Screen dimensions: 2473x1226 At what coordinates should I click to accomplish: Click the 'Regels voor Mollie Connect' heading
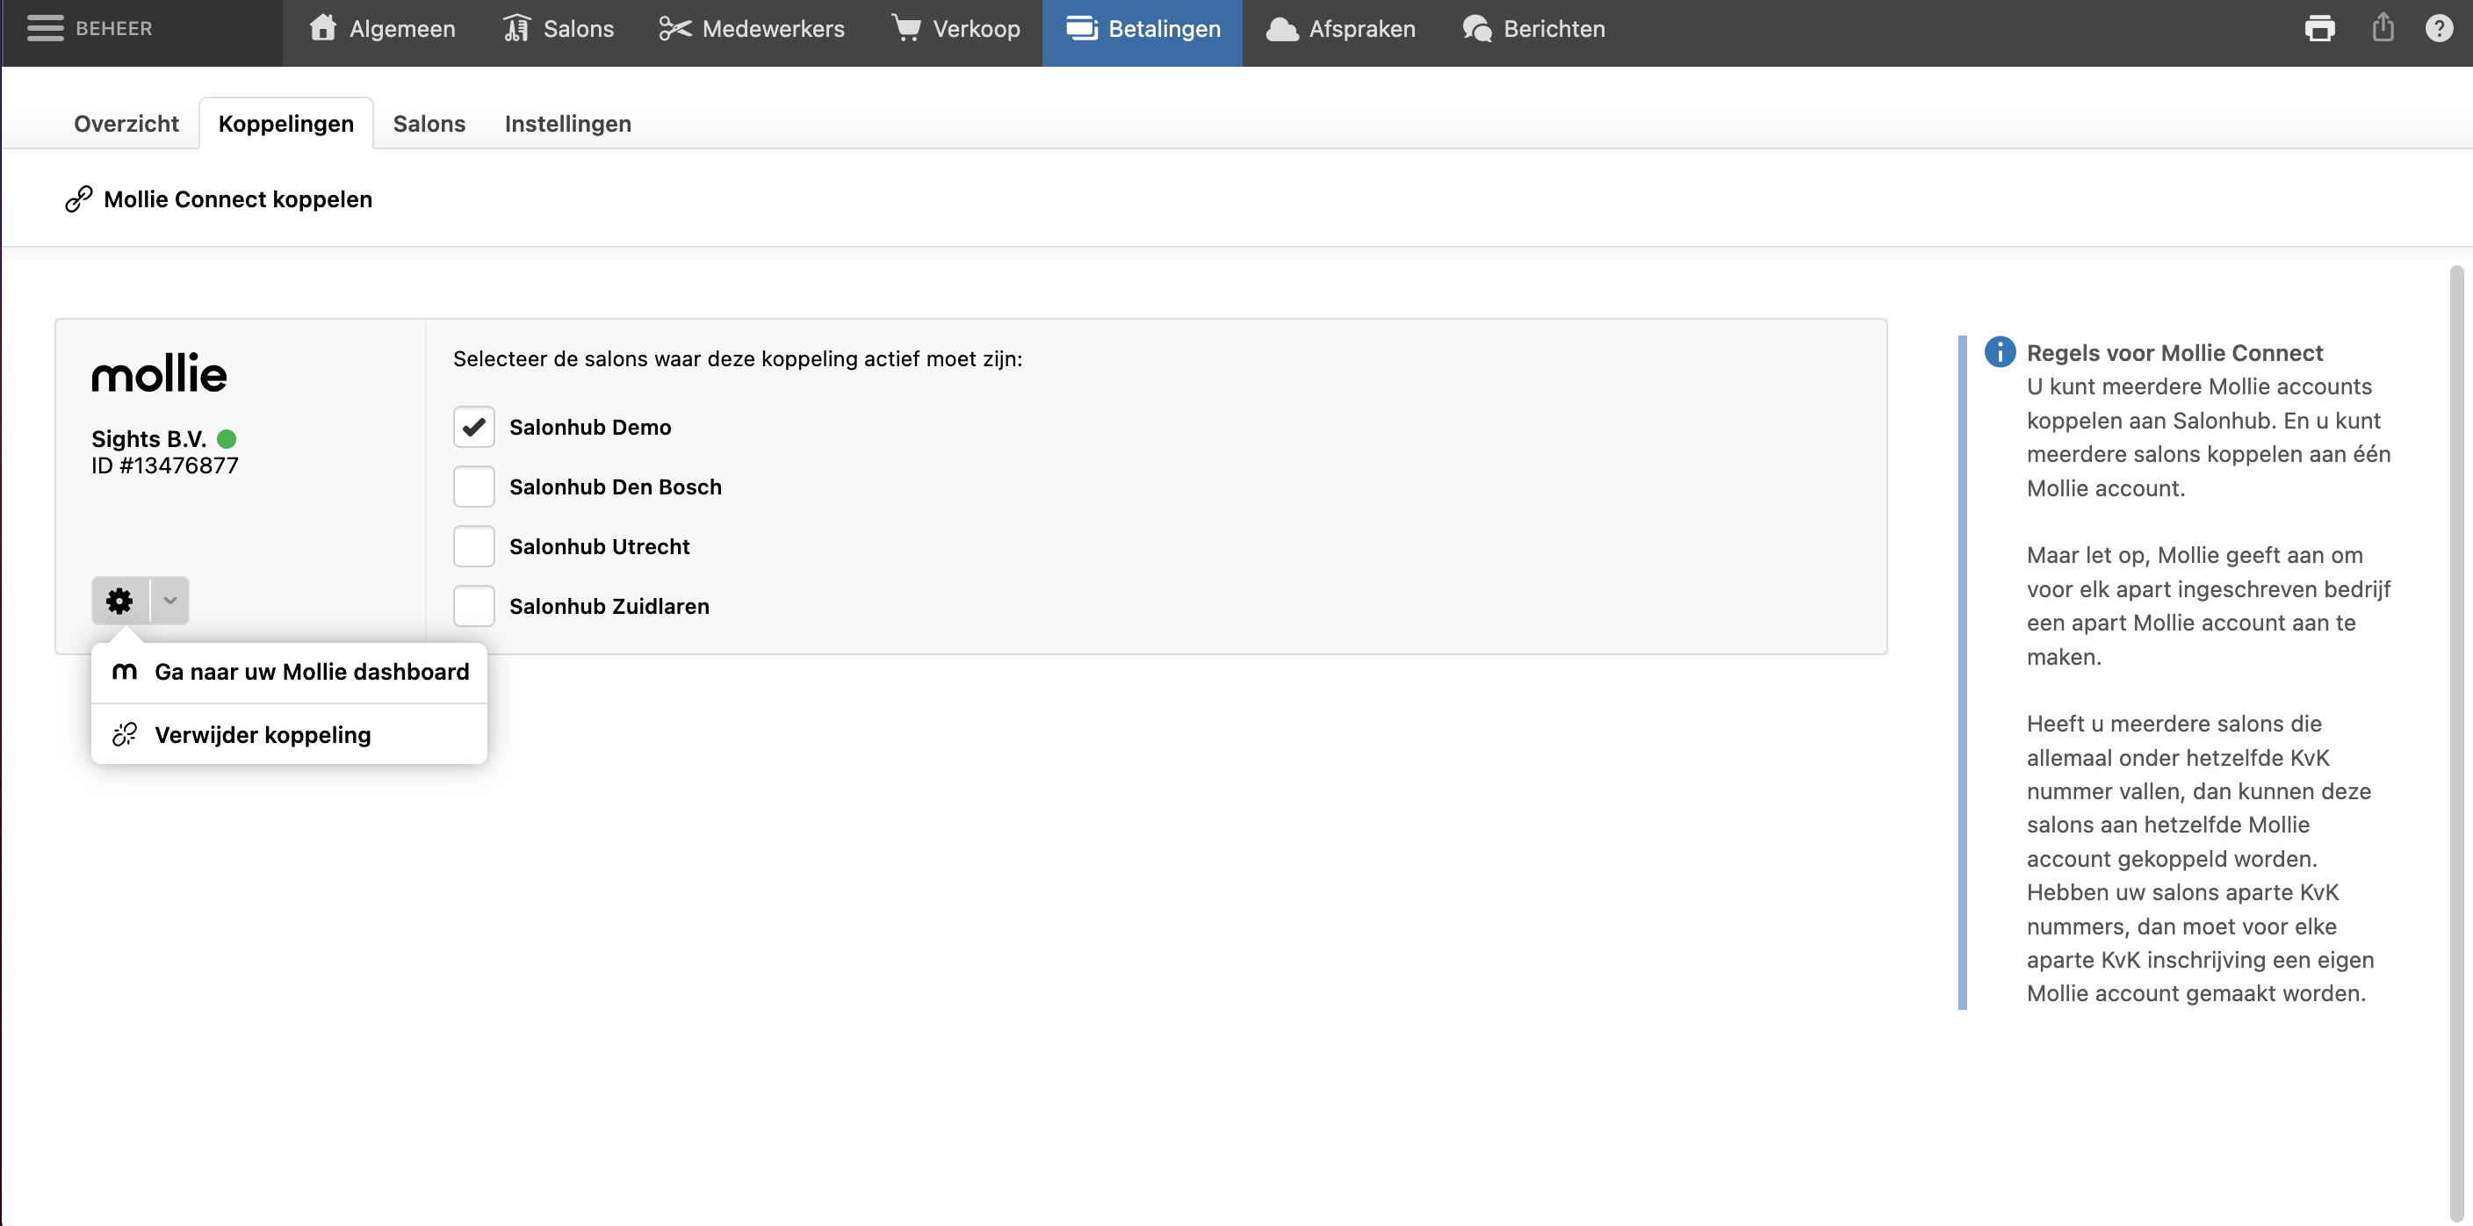tap(2174, 353)
